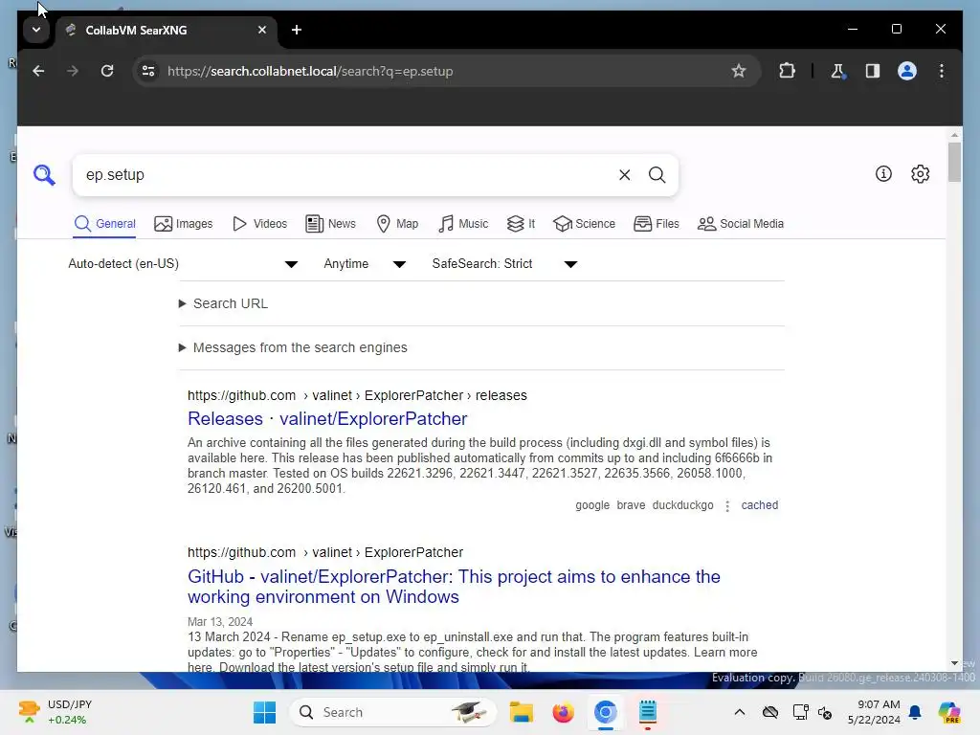Switch to Science search category

pyautogui.click(x=585, y=224)
